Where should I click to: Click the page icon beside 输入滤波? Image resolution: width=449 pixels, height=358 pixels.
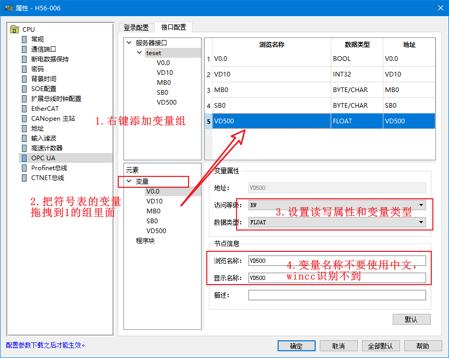pos(24,138)
